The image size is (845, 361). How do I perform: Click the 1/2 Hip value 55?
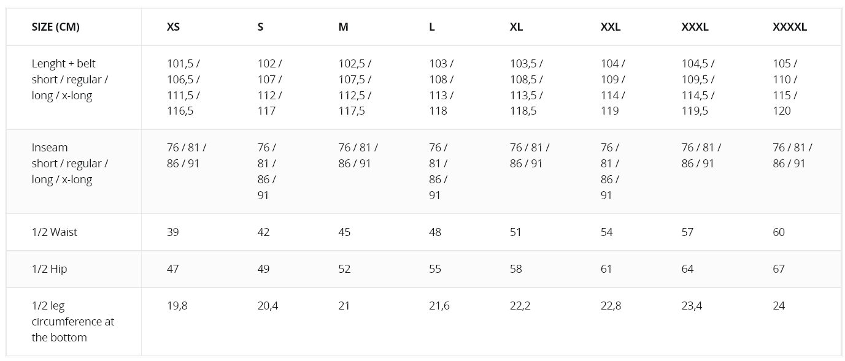(435, 269)
